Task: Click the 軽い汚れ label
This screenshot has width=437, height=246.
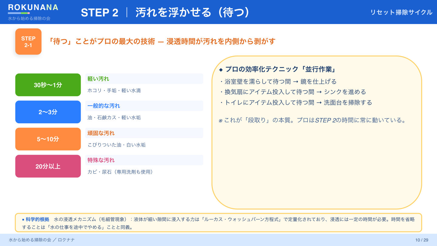Action: 98,79
